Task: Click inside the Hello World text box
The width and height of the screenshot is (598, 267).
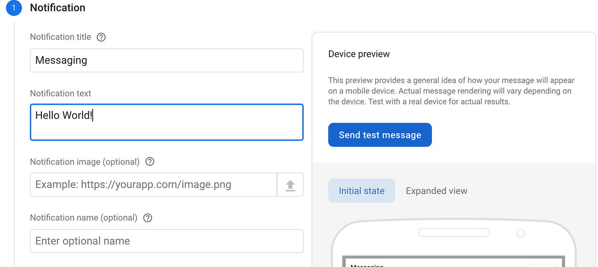Action: [x=167, y=122]
